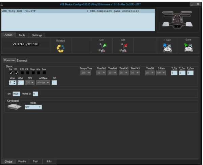Switch to the Settings tab

coord(37,35)
